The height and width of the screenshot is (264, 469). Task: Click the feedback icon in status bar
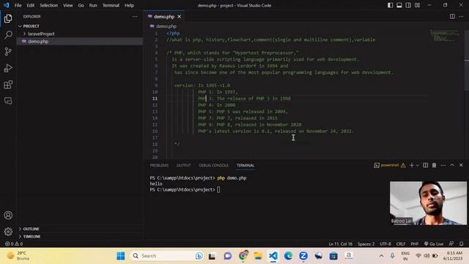451,243
